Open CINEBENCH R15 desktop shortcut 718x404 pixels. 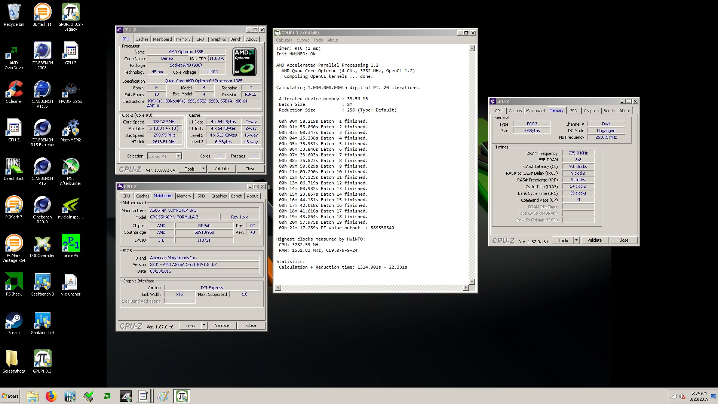coord(42,171)
